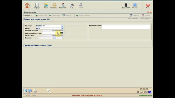Screen dimensions: 175x98
Task: Click the red Выход exit icon
Action: tap(148, 6)
